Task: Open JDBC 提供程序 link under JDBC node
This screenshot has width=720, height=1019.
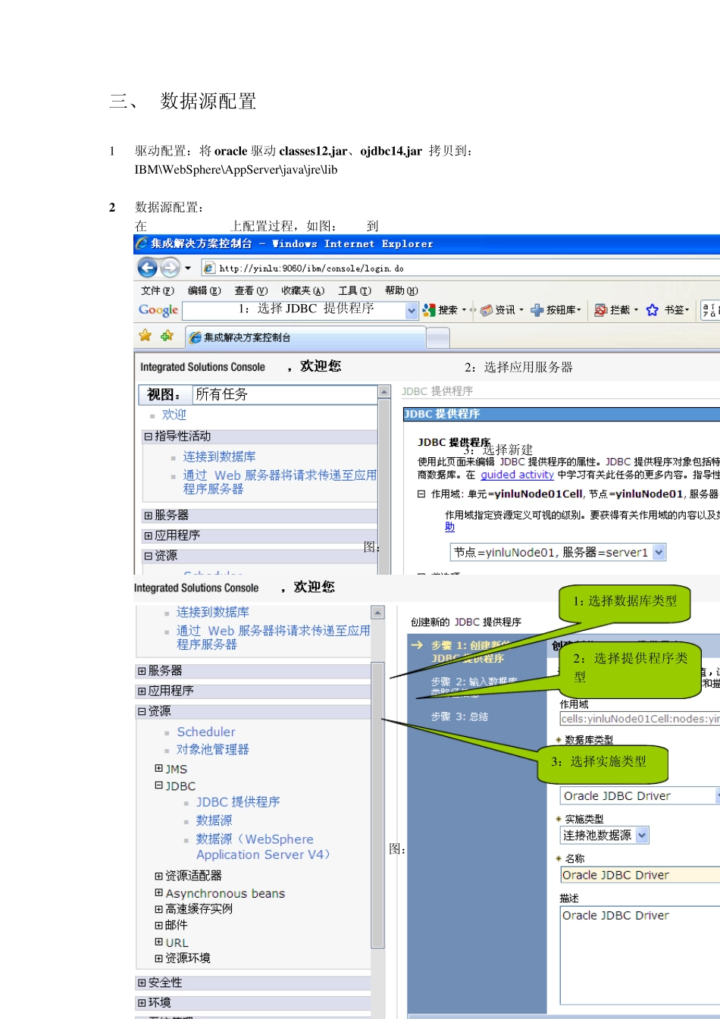Action: [x=238, y=801]
